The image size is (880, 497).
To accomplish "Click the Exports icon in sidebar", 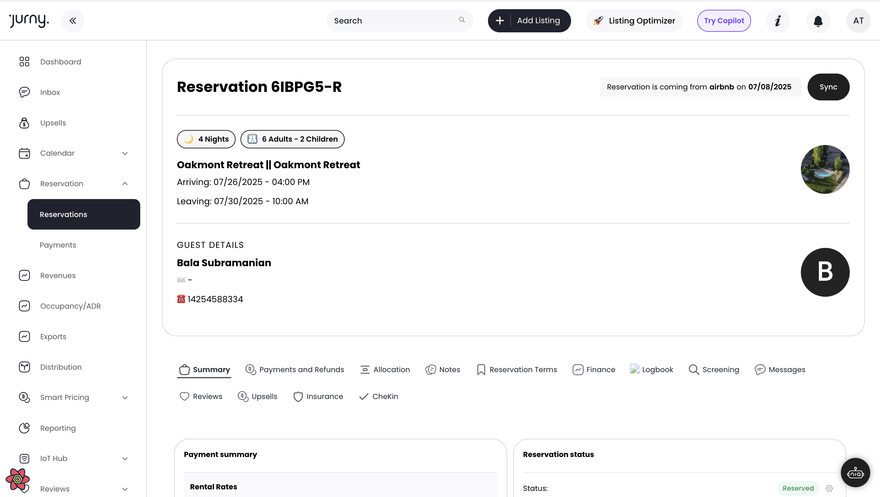I will 24,336.
